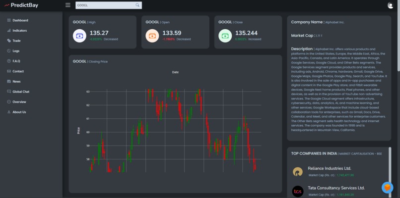Click the GOOGL High money icon
Image resolution: width=400 pixels, height=198 pixels.
(x=79, y=36)
